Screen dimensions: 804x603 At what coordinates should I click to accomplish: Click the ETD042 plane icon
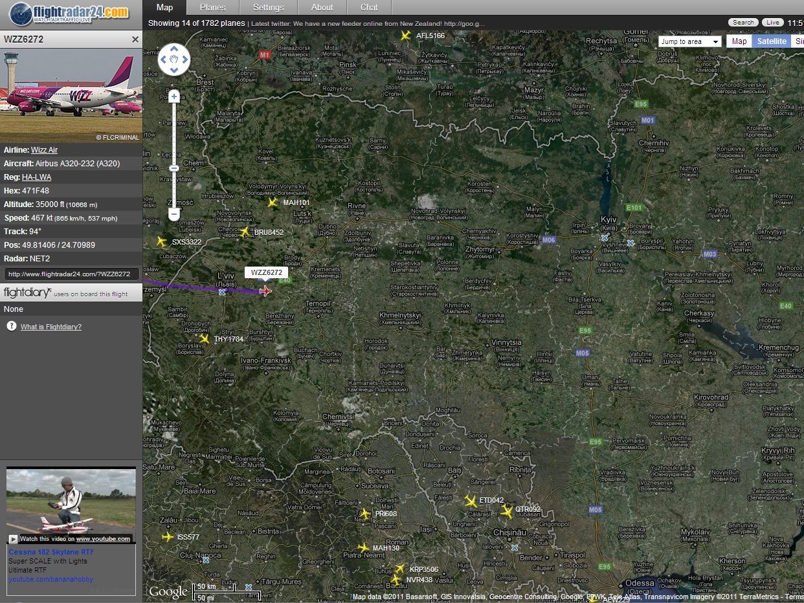pos(471,501)
